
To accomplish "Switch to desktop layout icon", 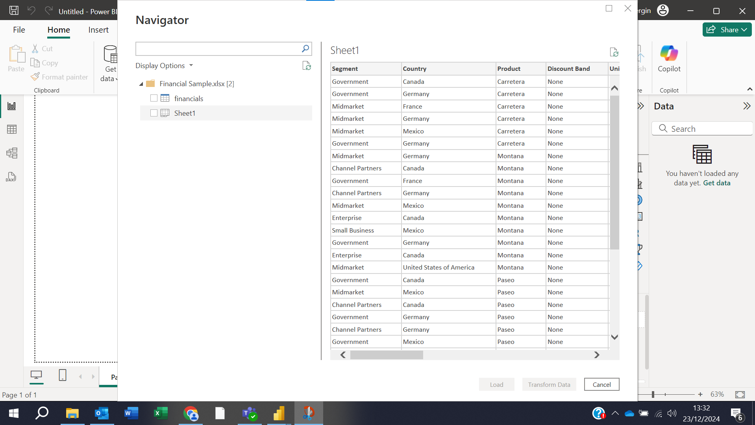I will pyautogui.click(x=36, y=375).
